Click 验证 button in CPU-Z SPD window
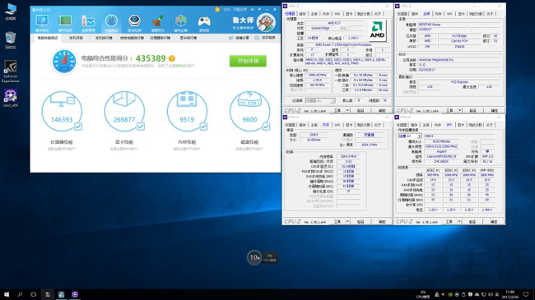 [x=472, y=222]
